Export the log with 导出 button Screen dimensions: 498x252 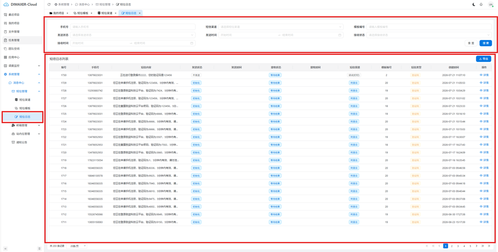[x=484, y=59]
